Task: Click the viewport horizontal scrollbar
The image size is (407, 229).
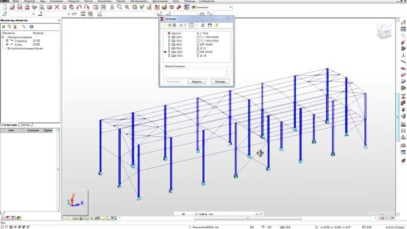Action: (x=248, y=218)
